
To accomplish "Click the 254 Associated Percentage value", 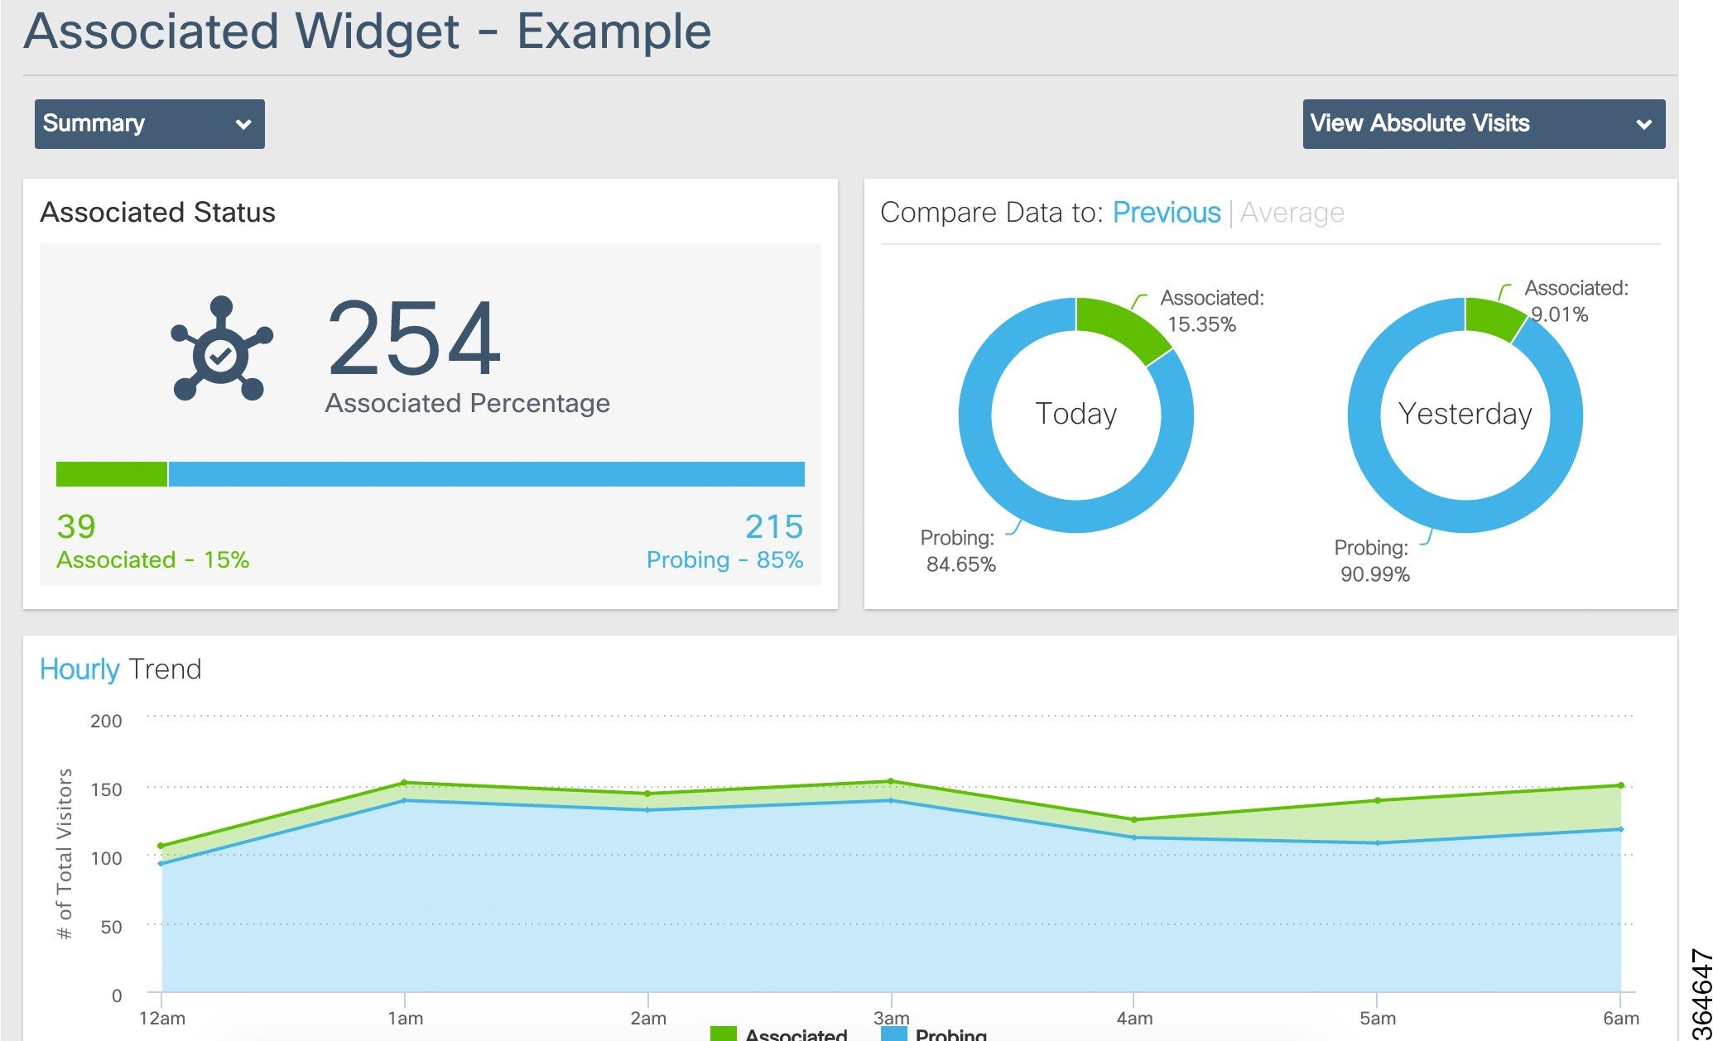I will 414,339.
